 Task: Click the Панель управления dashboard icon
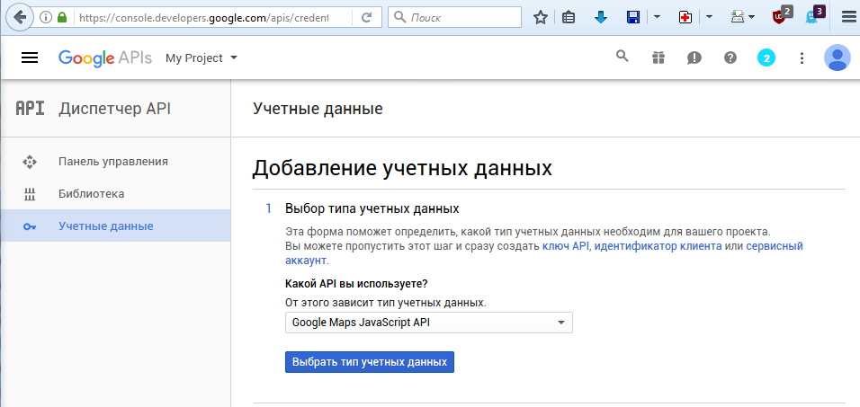tap(29, 162)
